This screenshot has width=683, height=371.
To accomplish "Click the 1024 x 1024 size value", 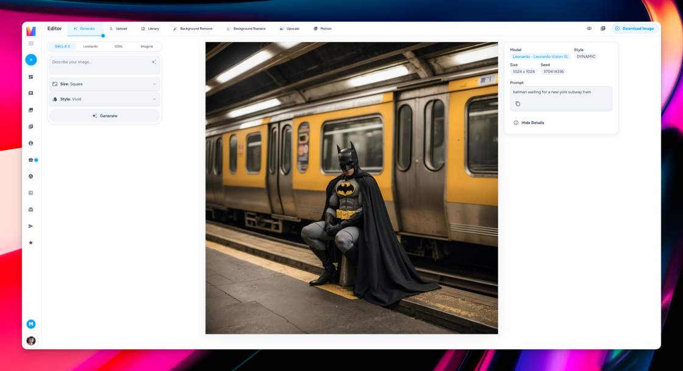I will [x=524, y=72].
